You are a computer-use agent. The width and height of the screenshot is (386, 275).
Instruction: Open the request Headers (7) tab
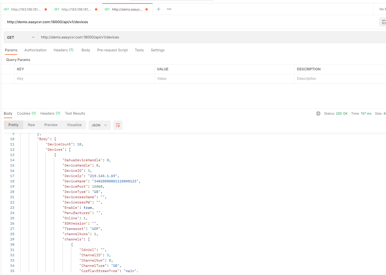(63, 50)
